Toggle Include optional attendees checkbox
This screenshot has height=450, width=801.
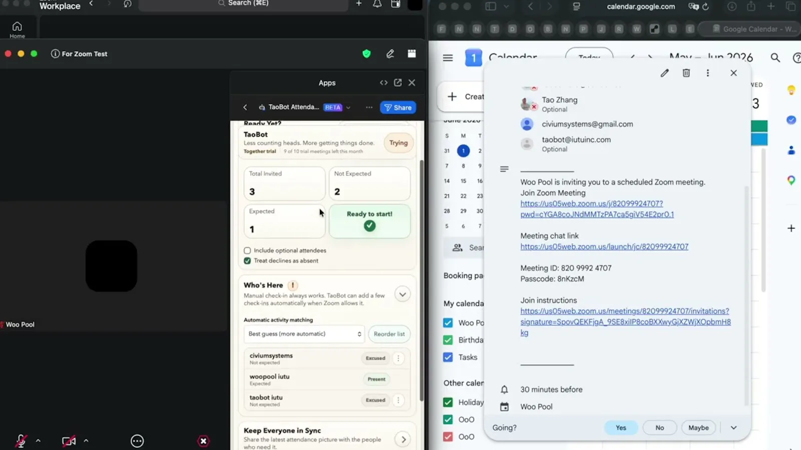(x=247, y=250)
